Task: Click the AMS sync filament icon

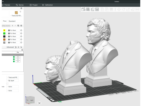Action: (x=18, y=26)
